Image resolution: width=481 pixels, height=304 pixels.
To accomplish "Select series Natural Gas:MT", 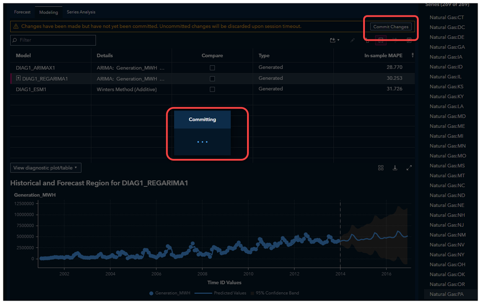I will pos(447,176).
